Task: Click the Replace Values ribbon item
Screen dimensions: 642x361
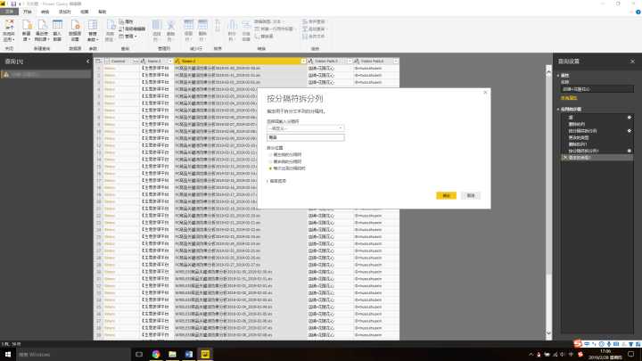Action: point(264,37)
